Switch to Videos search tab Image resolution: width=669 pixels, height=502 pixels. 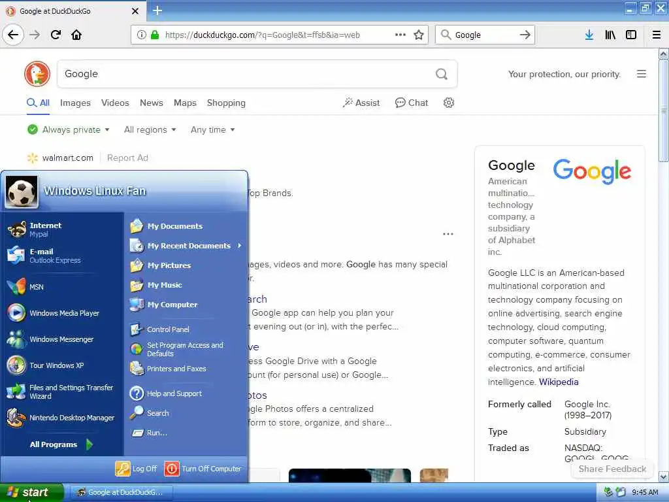(115, 103)
